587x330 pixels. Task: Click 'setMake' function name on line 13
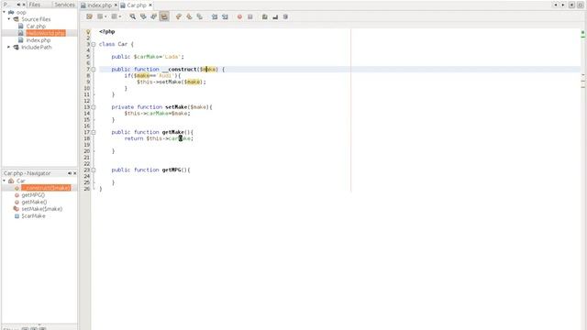pos(176,107)
